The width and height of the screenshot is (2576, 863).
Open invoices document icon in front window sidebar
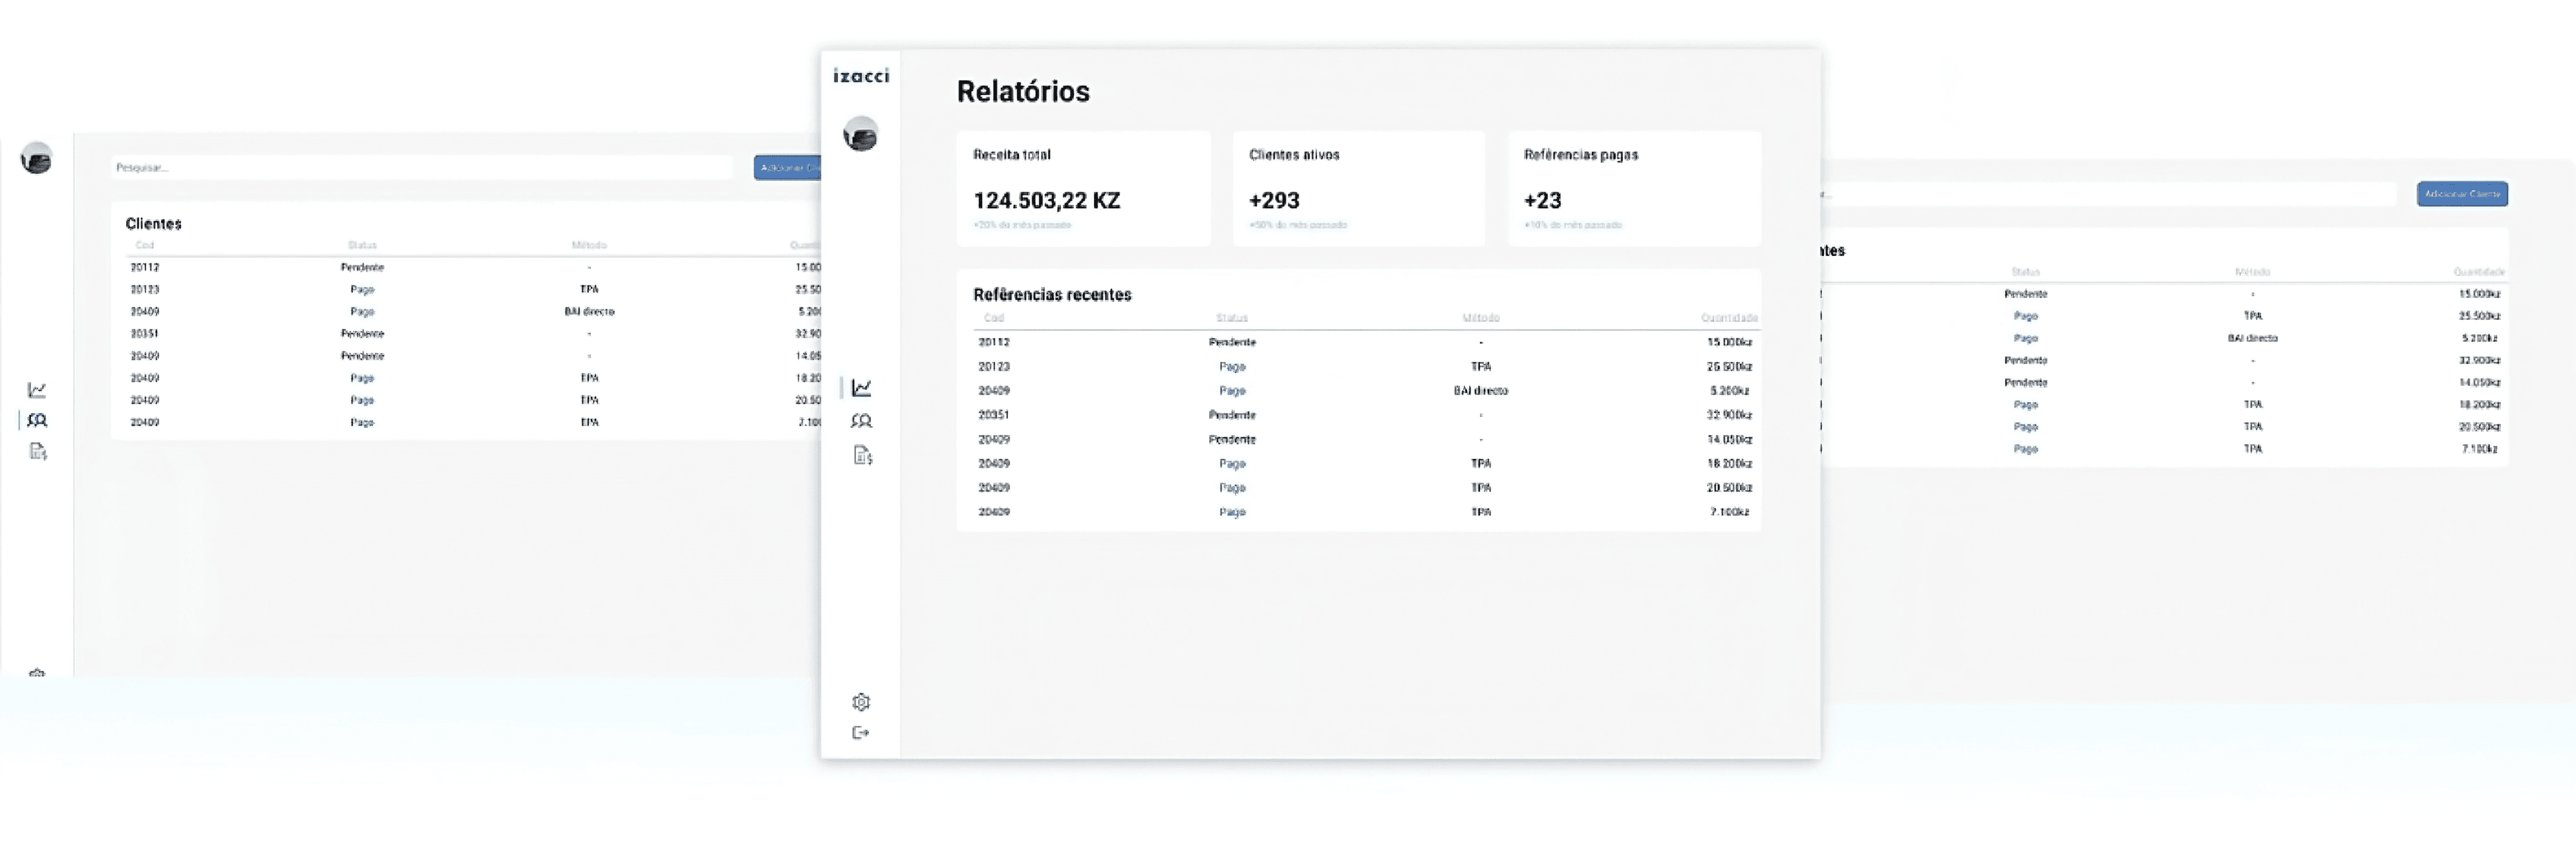tap(863, 456)
